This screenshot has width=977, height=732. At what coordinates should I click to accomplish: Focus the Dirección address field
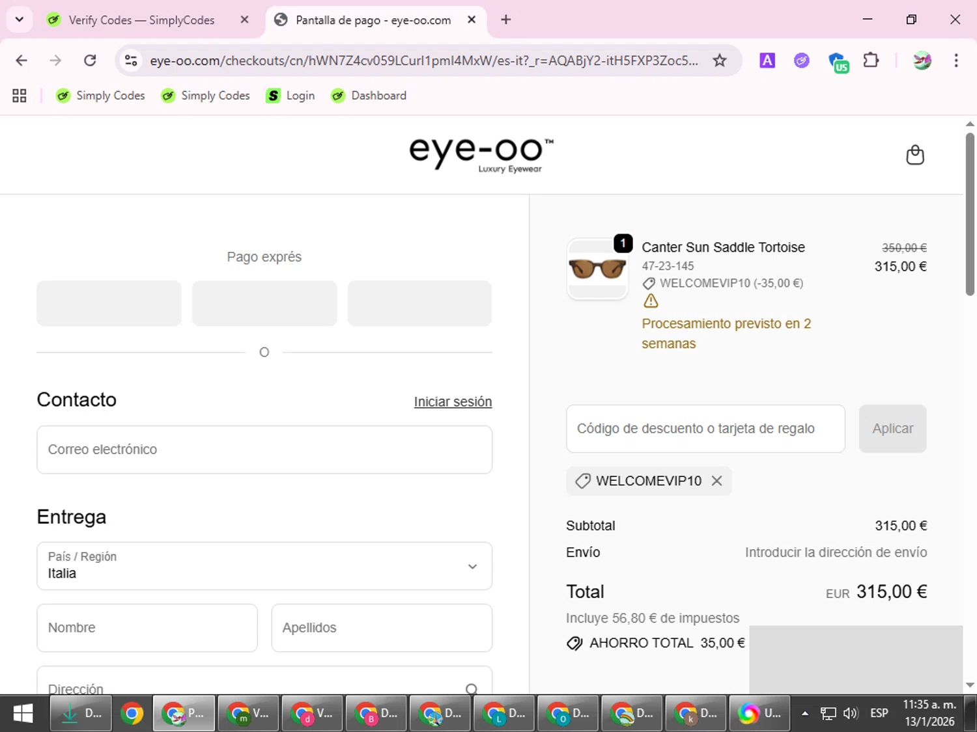(264, 681)
